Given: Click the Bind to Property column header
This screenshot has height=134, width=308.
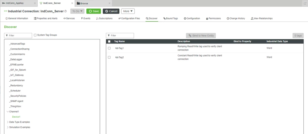Looking at the screenshot, I should tap(242, 41).
